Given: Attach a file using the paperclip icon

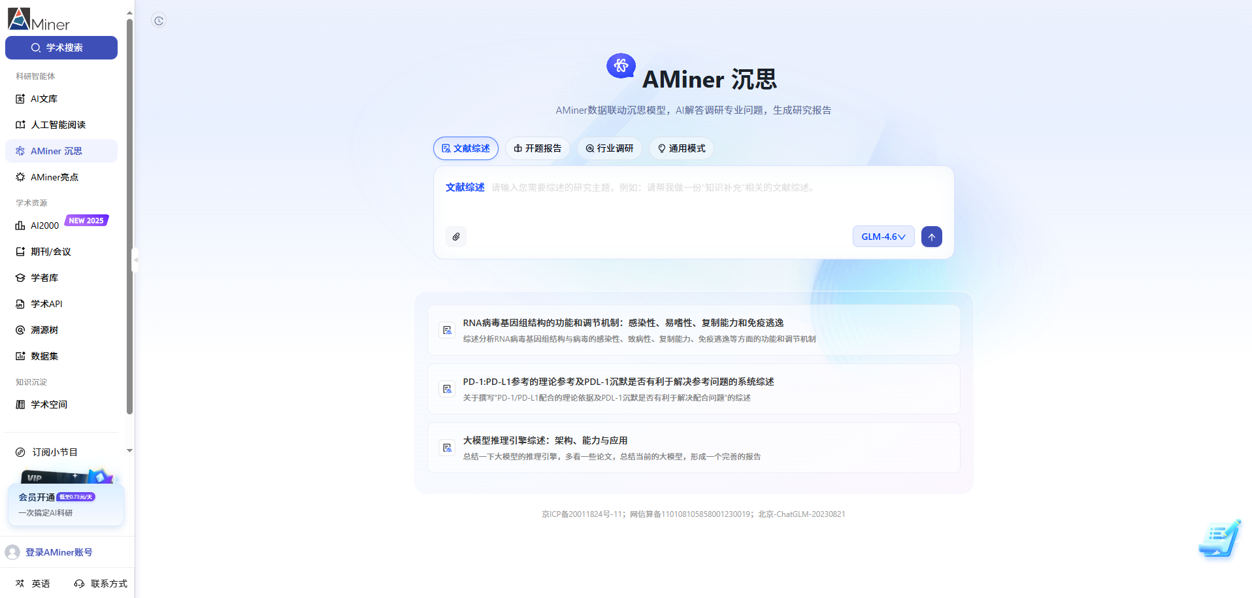Looking at the screenshot, I should pyautogui.click(x=456, y=237).
